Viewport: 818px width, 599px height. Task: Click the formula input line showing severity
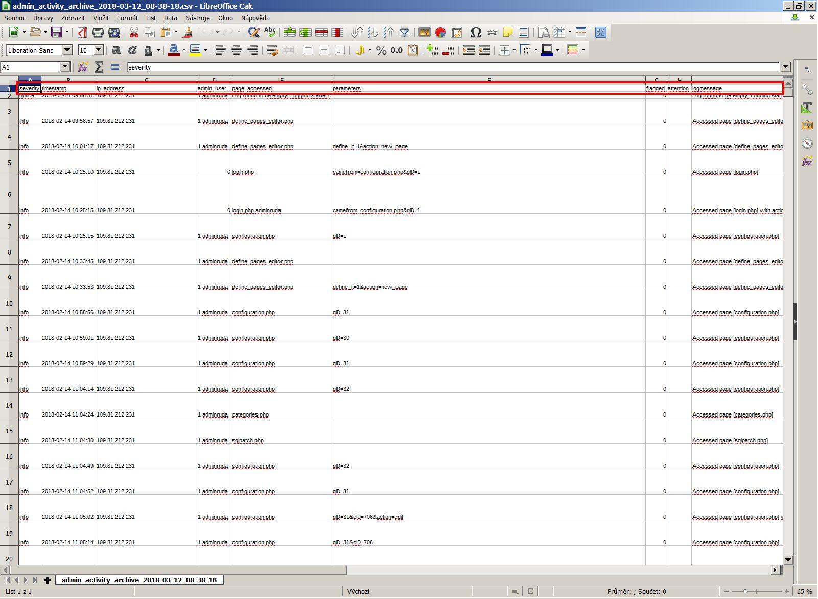pos(450,67)
